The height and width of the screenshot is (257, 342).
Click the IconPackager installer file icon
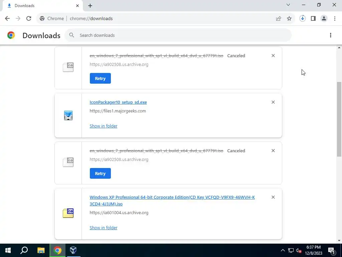pyautogui.click(x=68, y=115)
